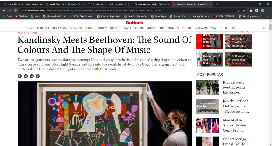Open the CRYPTO menu item

pyautogui.click(x=114, y=28)
